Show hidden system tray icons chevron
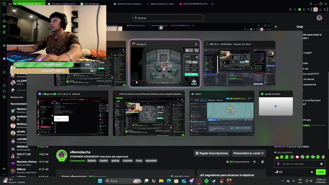 (283, 181)
